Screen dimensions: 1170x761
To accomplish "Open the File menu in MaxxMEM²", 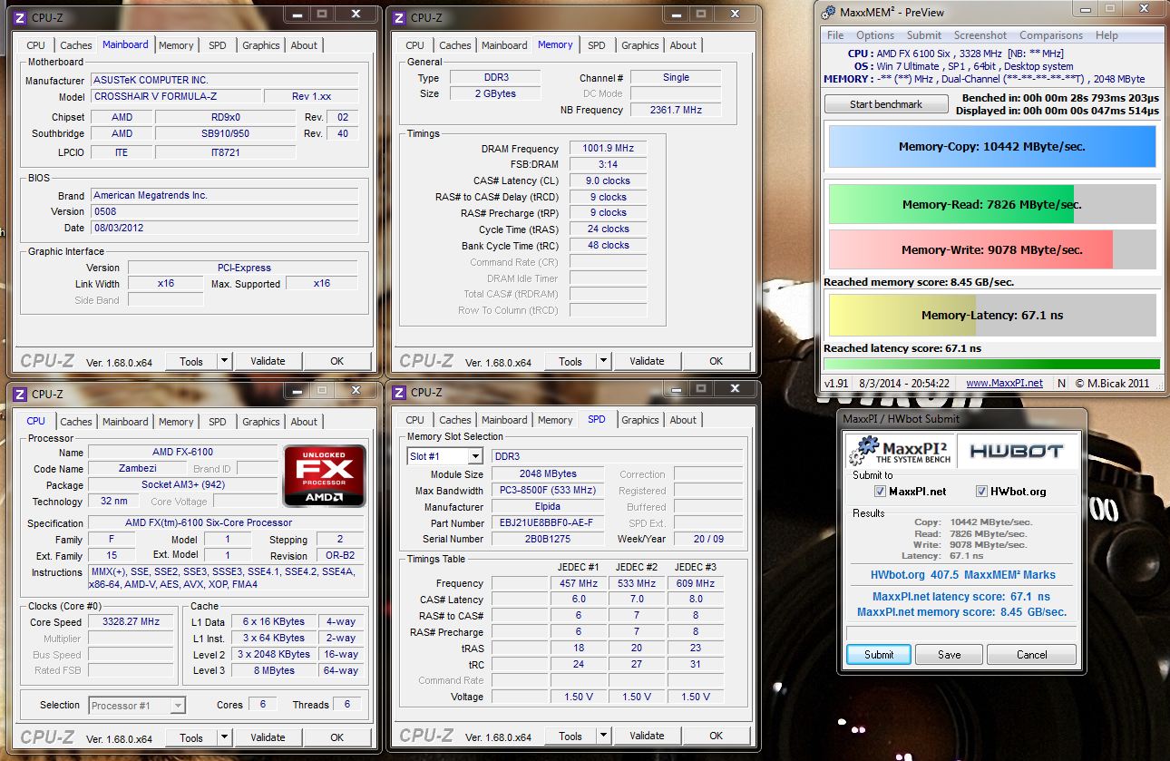I will tap(835, 35).
